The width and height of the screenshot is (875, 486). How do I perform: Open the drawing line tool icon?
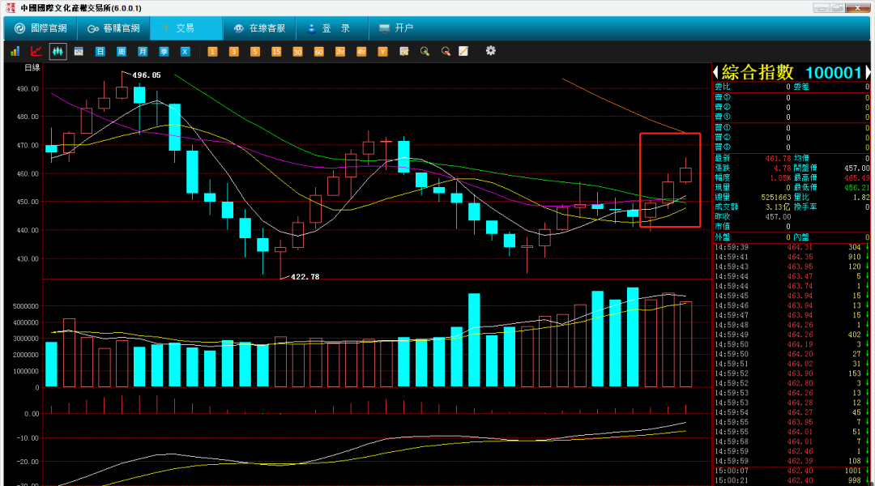463,51
